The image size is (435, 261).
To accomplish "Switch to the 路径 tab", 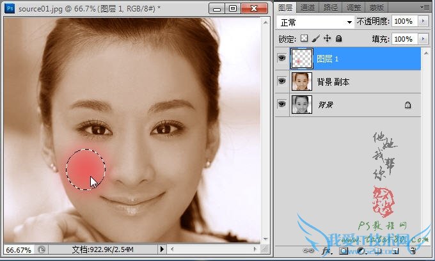I will point(331,8).
